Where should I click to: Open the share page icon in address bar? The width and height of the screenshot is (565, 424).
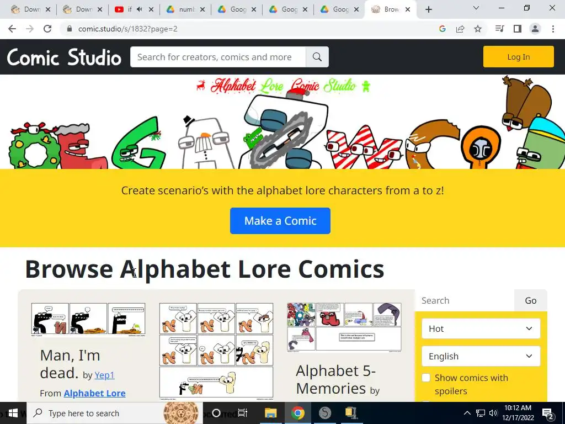pyautogui.click(x=460, y=29)
